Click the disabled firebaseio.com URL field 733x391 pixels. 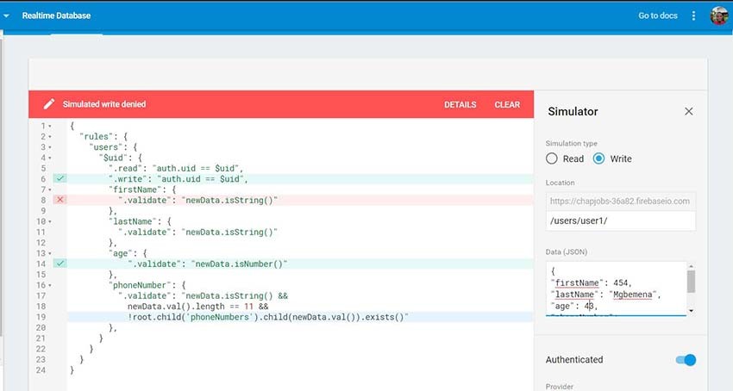pyautogui.click(x=620, y=201)
